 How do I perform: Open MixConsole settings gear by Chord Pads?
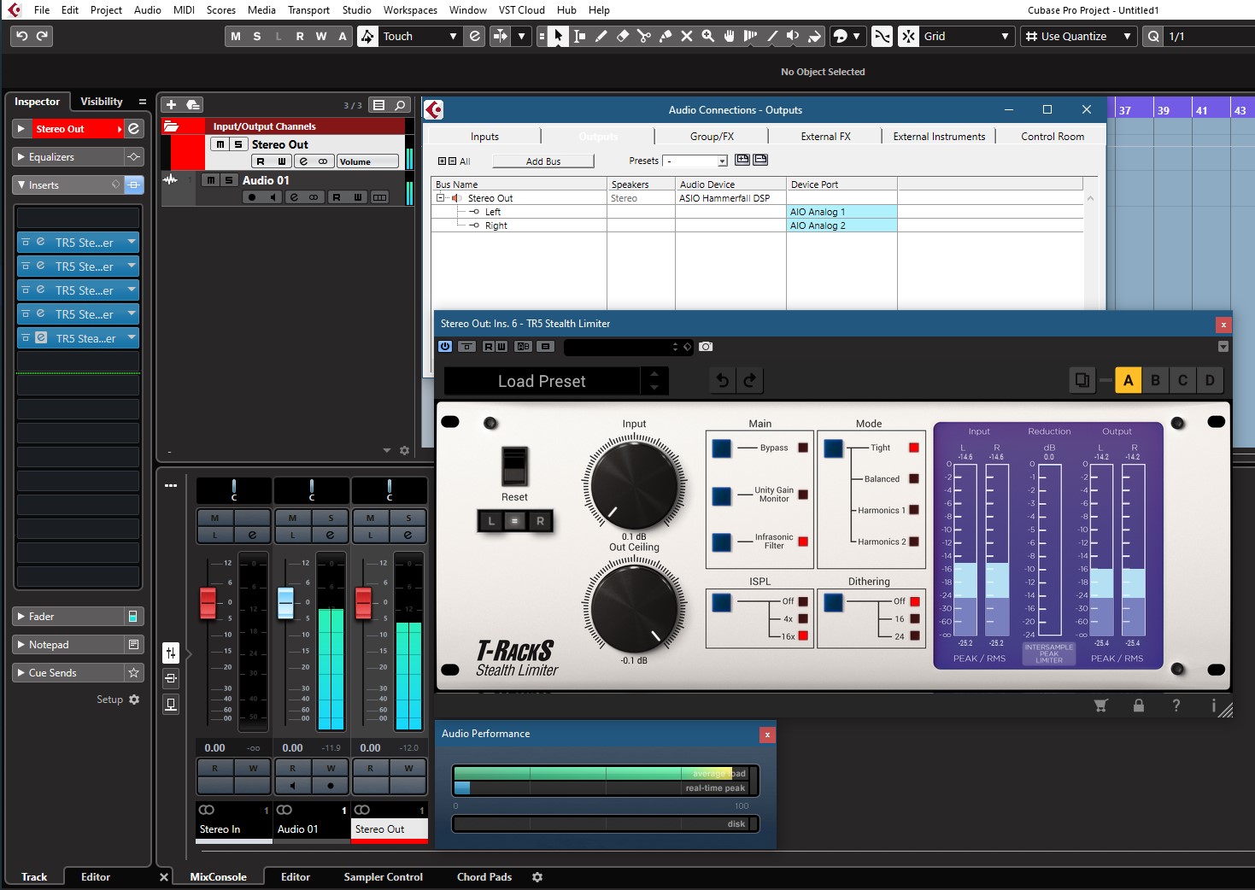[x=537, y=877]
